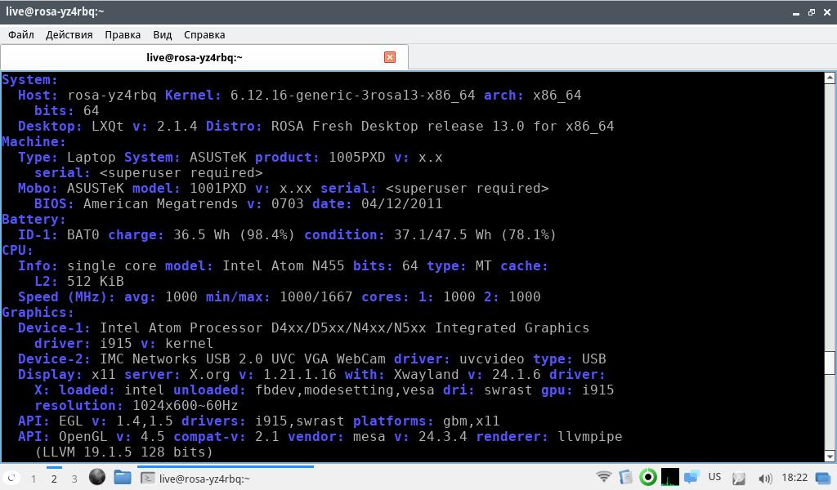Open the chat bubbles tray icon
Viewport: 837px width, 490px height.
pos(692,477)
